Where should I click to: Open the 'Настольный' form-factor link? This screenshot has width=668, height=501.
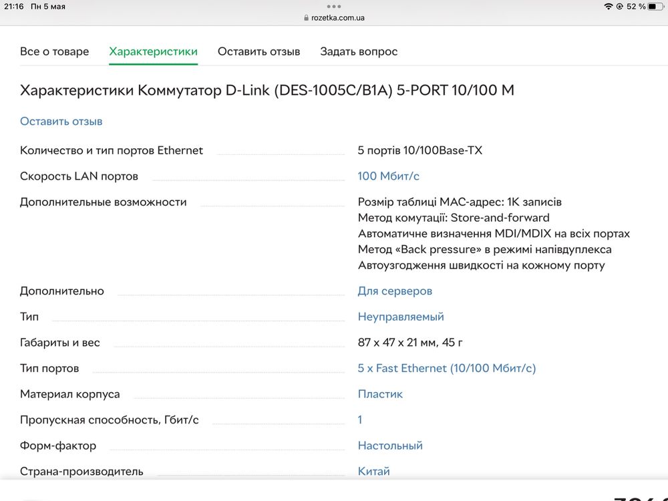390,446
